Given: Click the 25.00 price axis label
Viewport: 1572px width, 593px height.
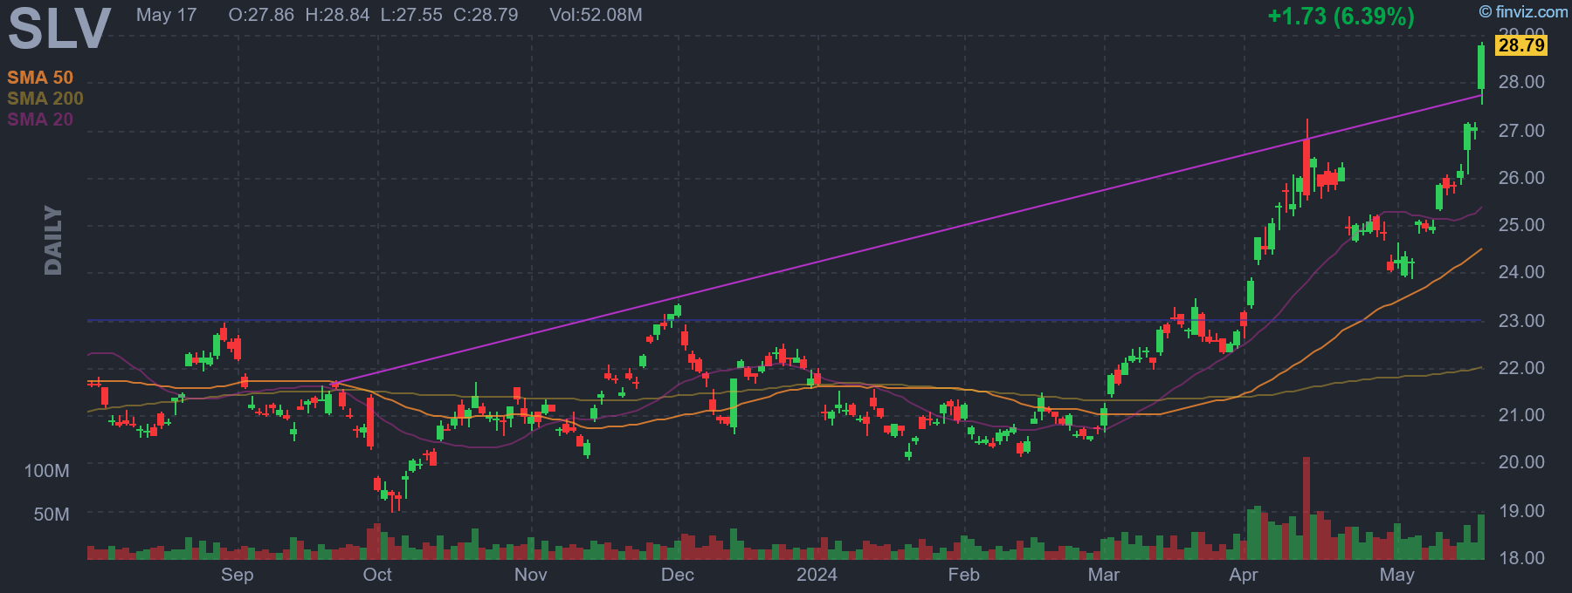Looking at the screenshot, I should point(1521,225).
